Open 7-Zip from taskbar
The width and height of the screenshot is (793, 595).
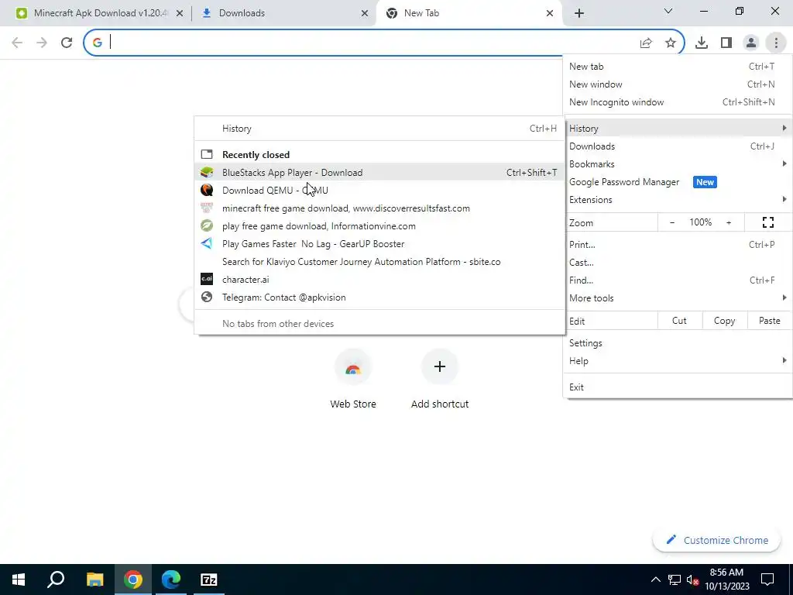click(x=209, y=580)
